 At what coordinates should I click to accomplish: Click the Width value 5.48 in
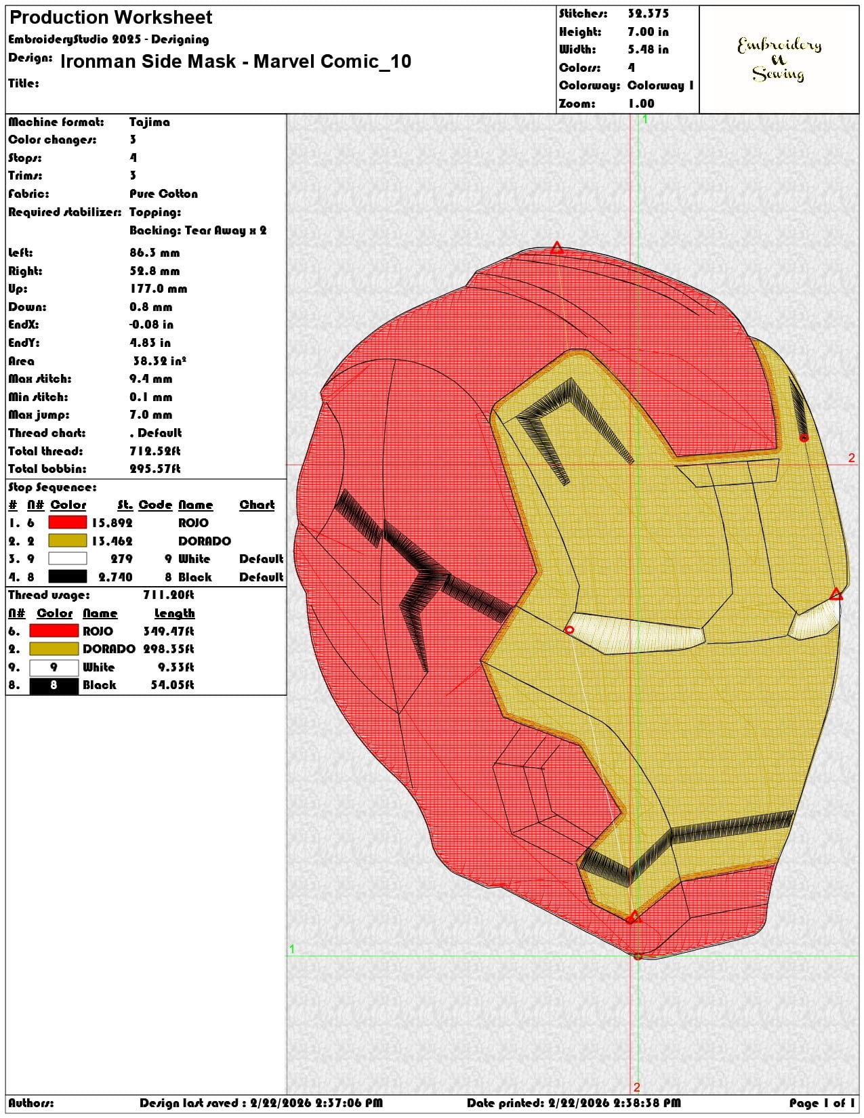649,49
